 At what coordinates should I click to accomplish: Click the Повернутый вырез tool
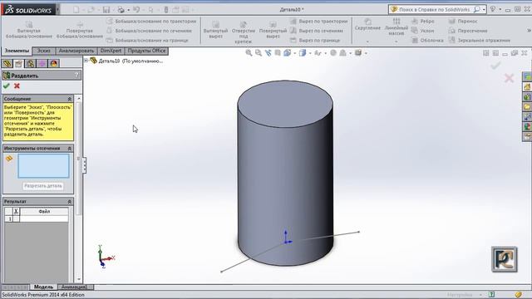(273, 30)
